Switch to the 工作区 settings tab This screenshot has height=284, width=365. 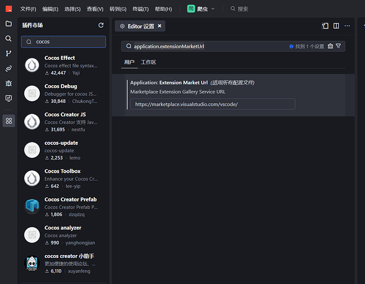[148, 62]
